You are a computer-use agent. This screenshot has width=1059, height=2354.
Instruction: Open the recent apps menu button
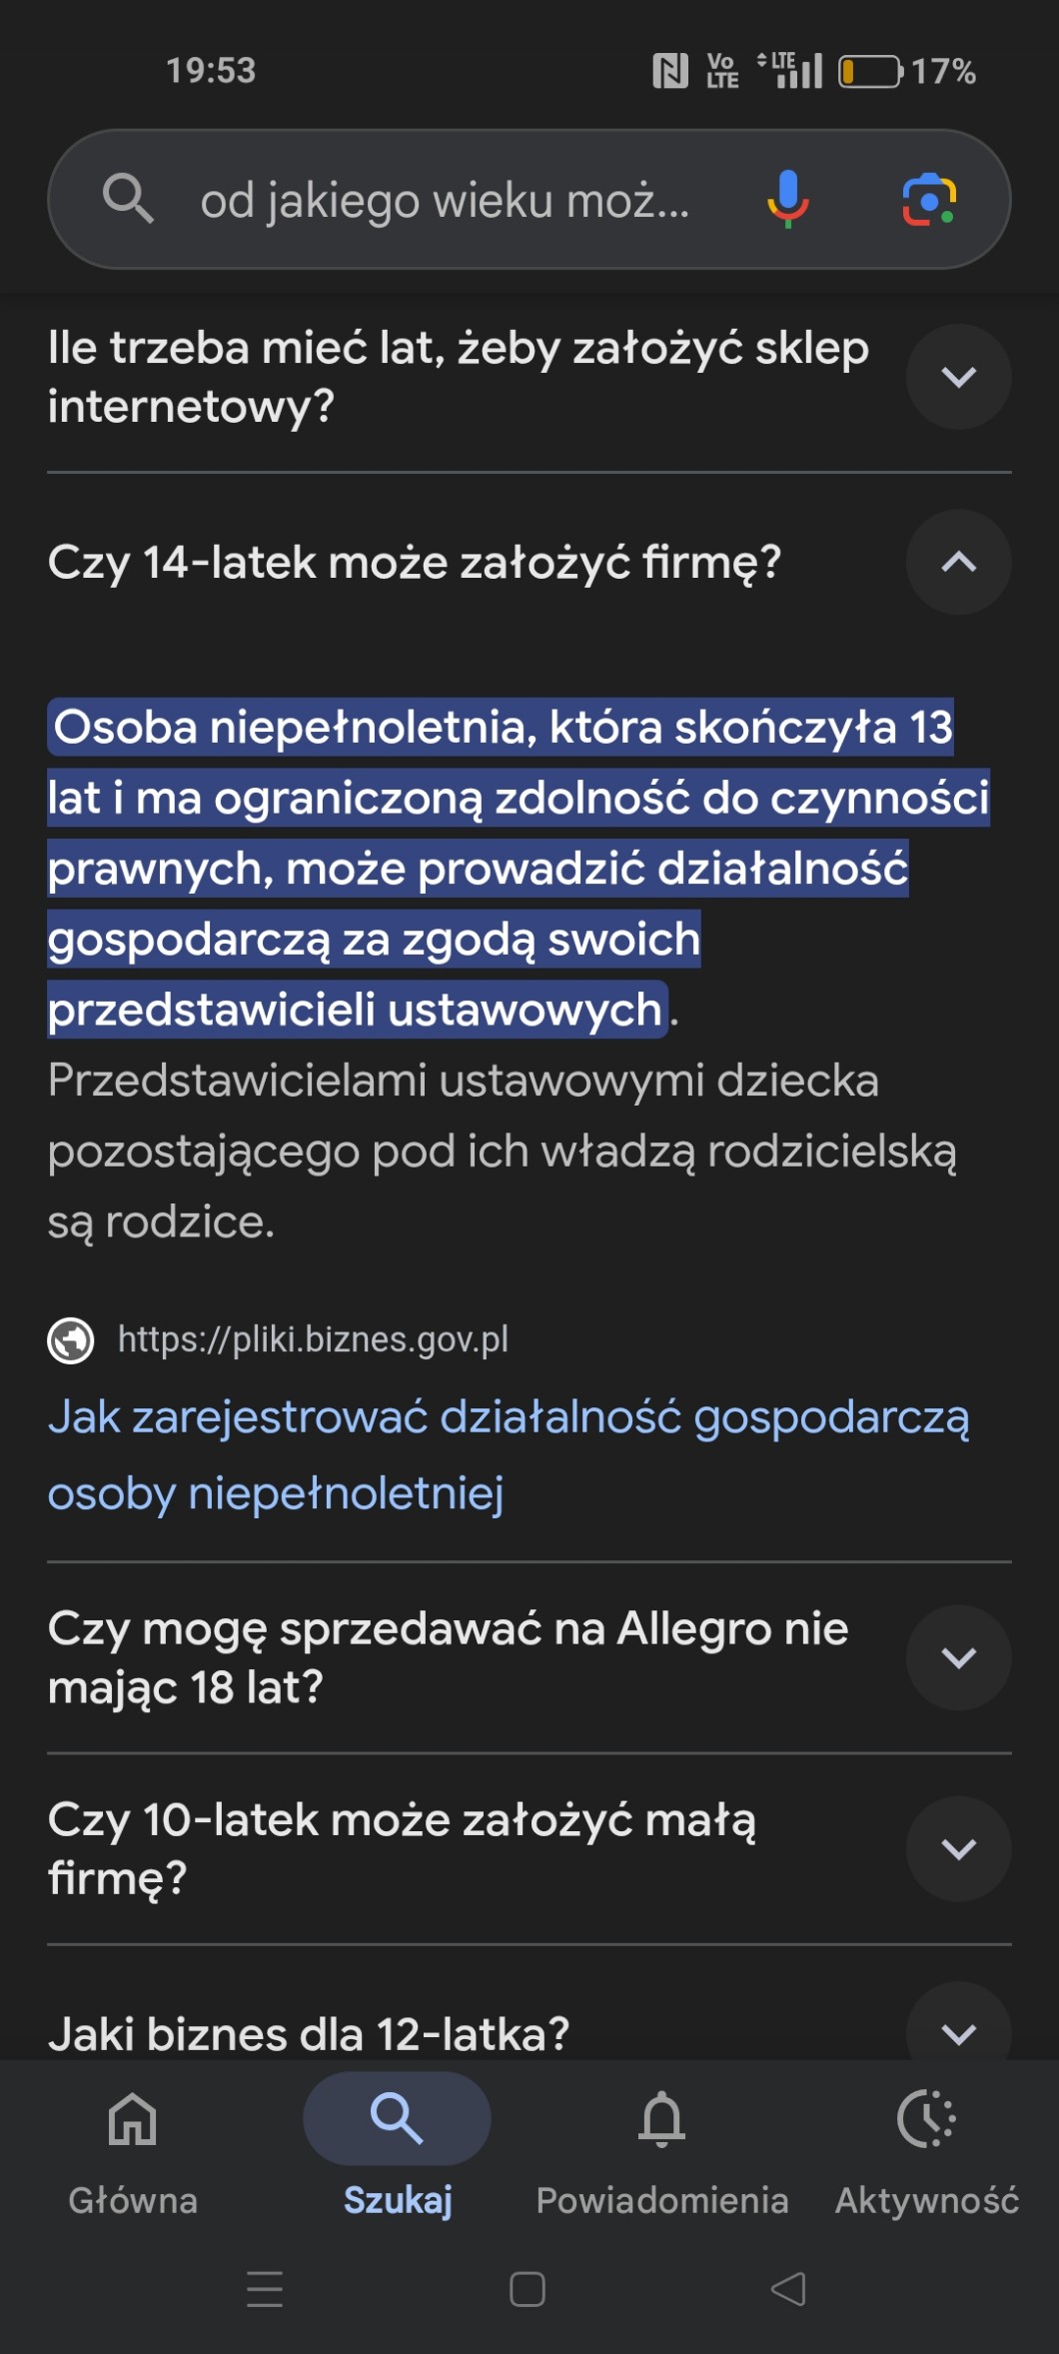point(265,2288)
